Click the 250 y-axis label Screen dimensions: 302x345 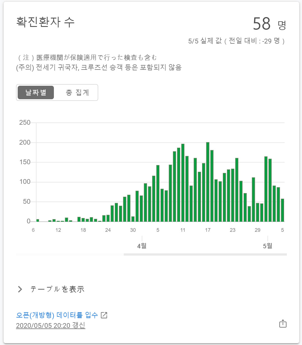[x=25, y=123]
